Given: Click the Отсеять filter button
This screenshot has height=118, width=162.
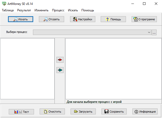Looking at the screenshot, I should point(52,19).
